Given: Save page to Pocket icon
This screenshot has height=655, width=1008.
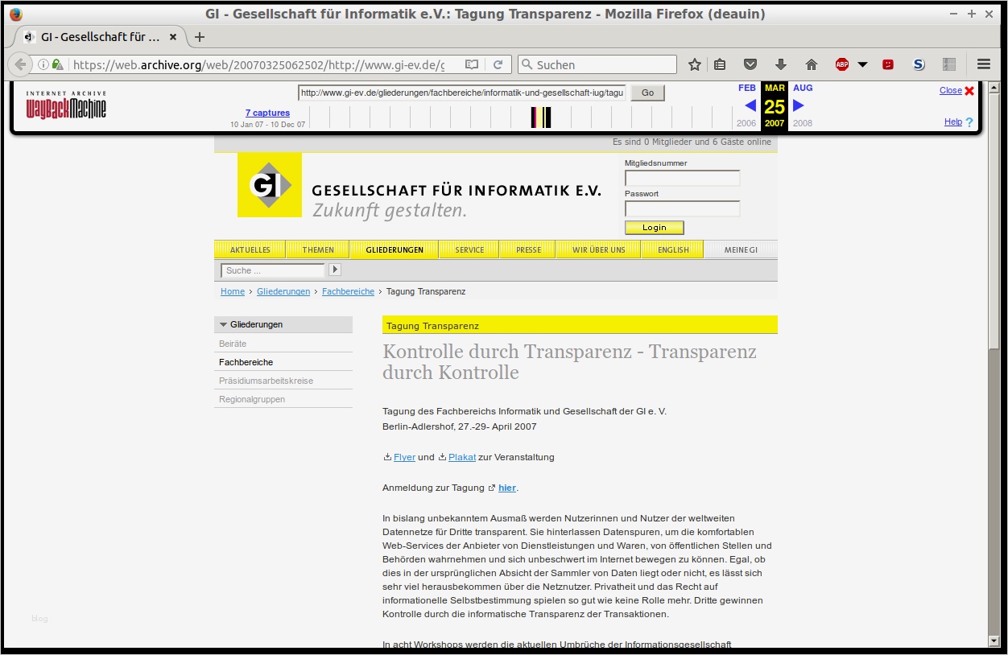Looking at the screenshot, I should point(750,64).
